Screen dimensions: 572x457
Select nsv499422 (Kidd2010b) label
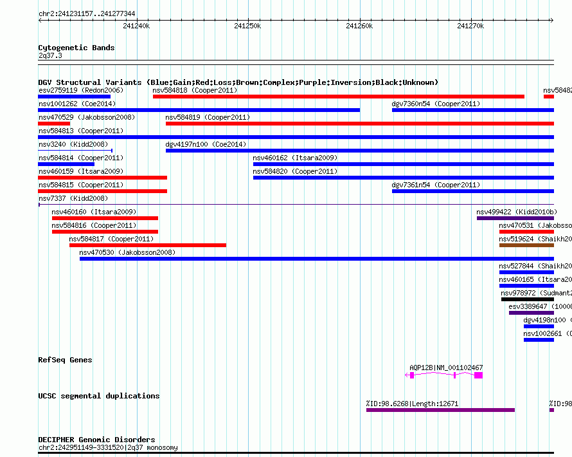tap(517, 212)
